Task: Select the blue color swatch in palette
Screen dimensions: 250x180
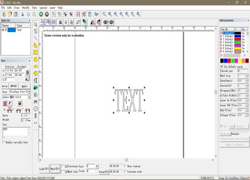Action: coord(225,61)
